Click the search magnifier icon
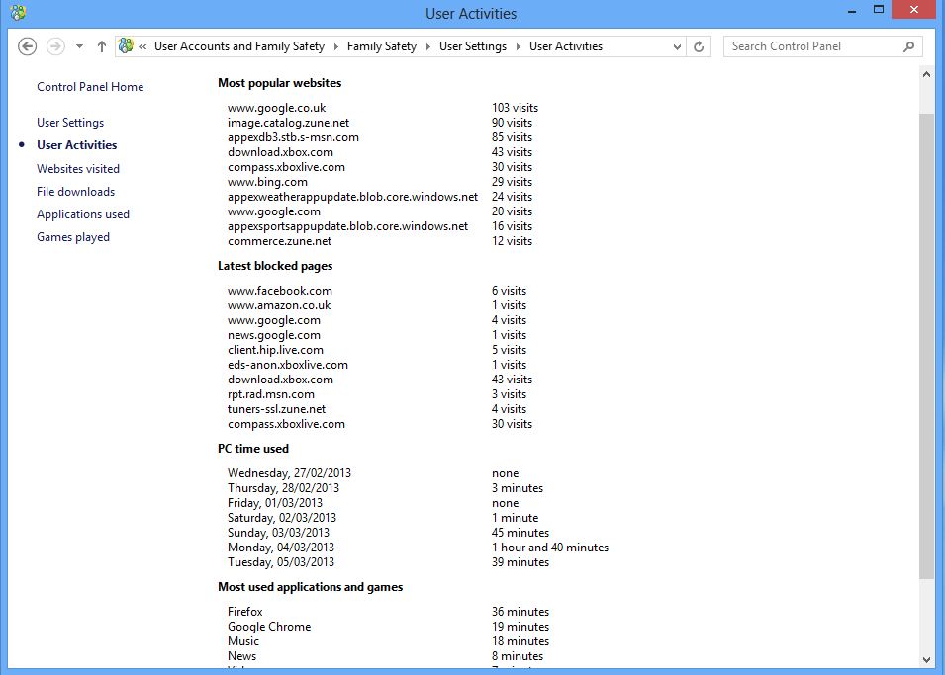 click(x=908, y=46)
